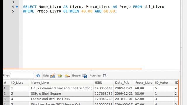Select cell 'Linux Command Line and Shell Scripting'

click(62, 88)
